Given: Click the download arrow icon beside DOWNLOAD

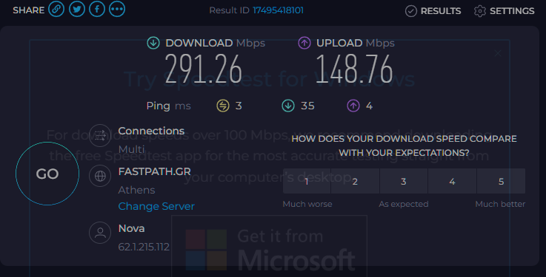Looking at the screenshot, I should [153, 43].
